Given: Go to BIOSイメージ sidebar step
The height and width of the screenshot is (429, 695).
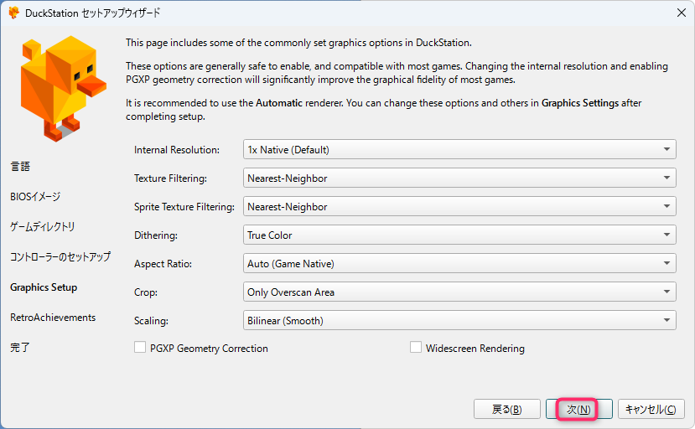Looking at the screenshot, I should (35, 197).
